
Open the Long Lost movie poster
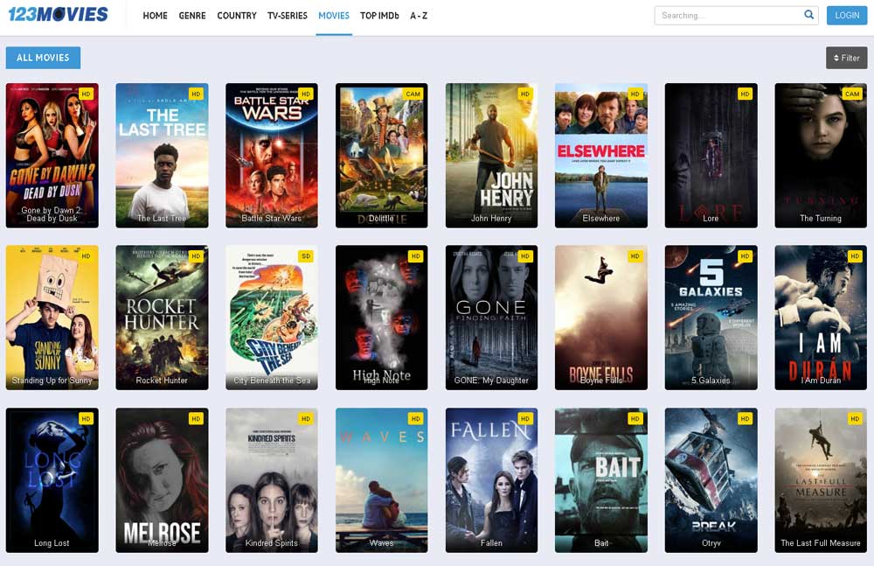[52, 480]
